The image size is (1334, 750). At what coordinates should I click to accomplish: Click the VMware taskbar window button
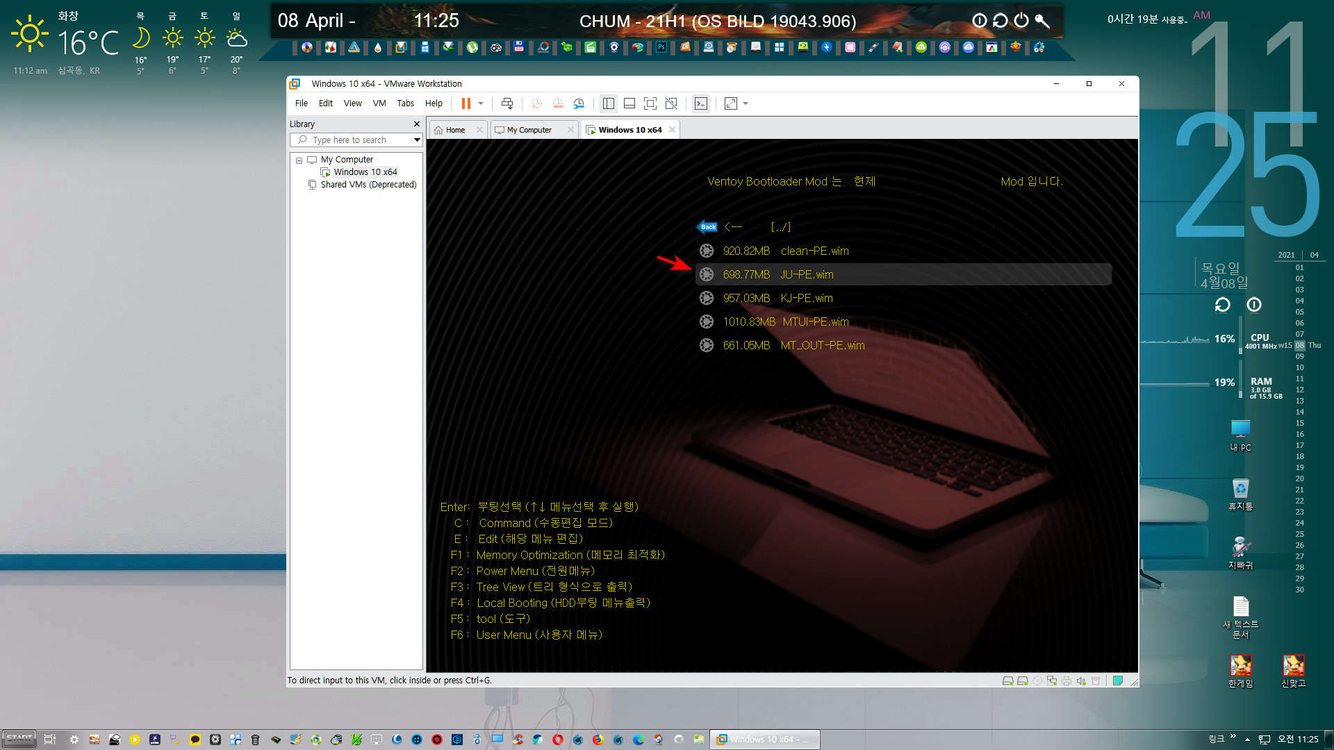click(764, 740)
